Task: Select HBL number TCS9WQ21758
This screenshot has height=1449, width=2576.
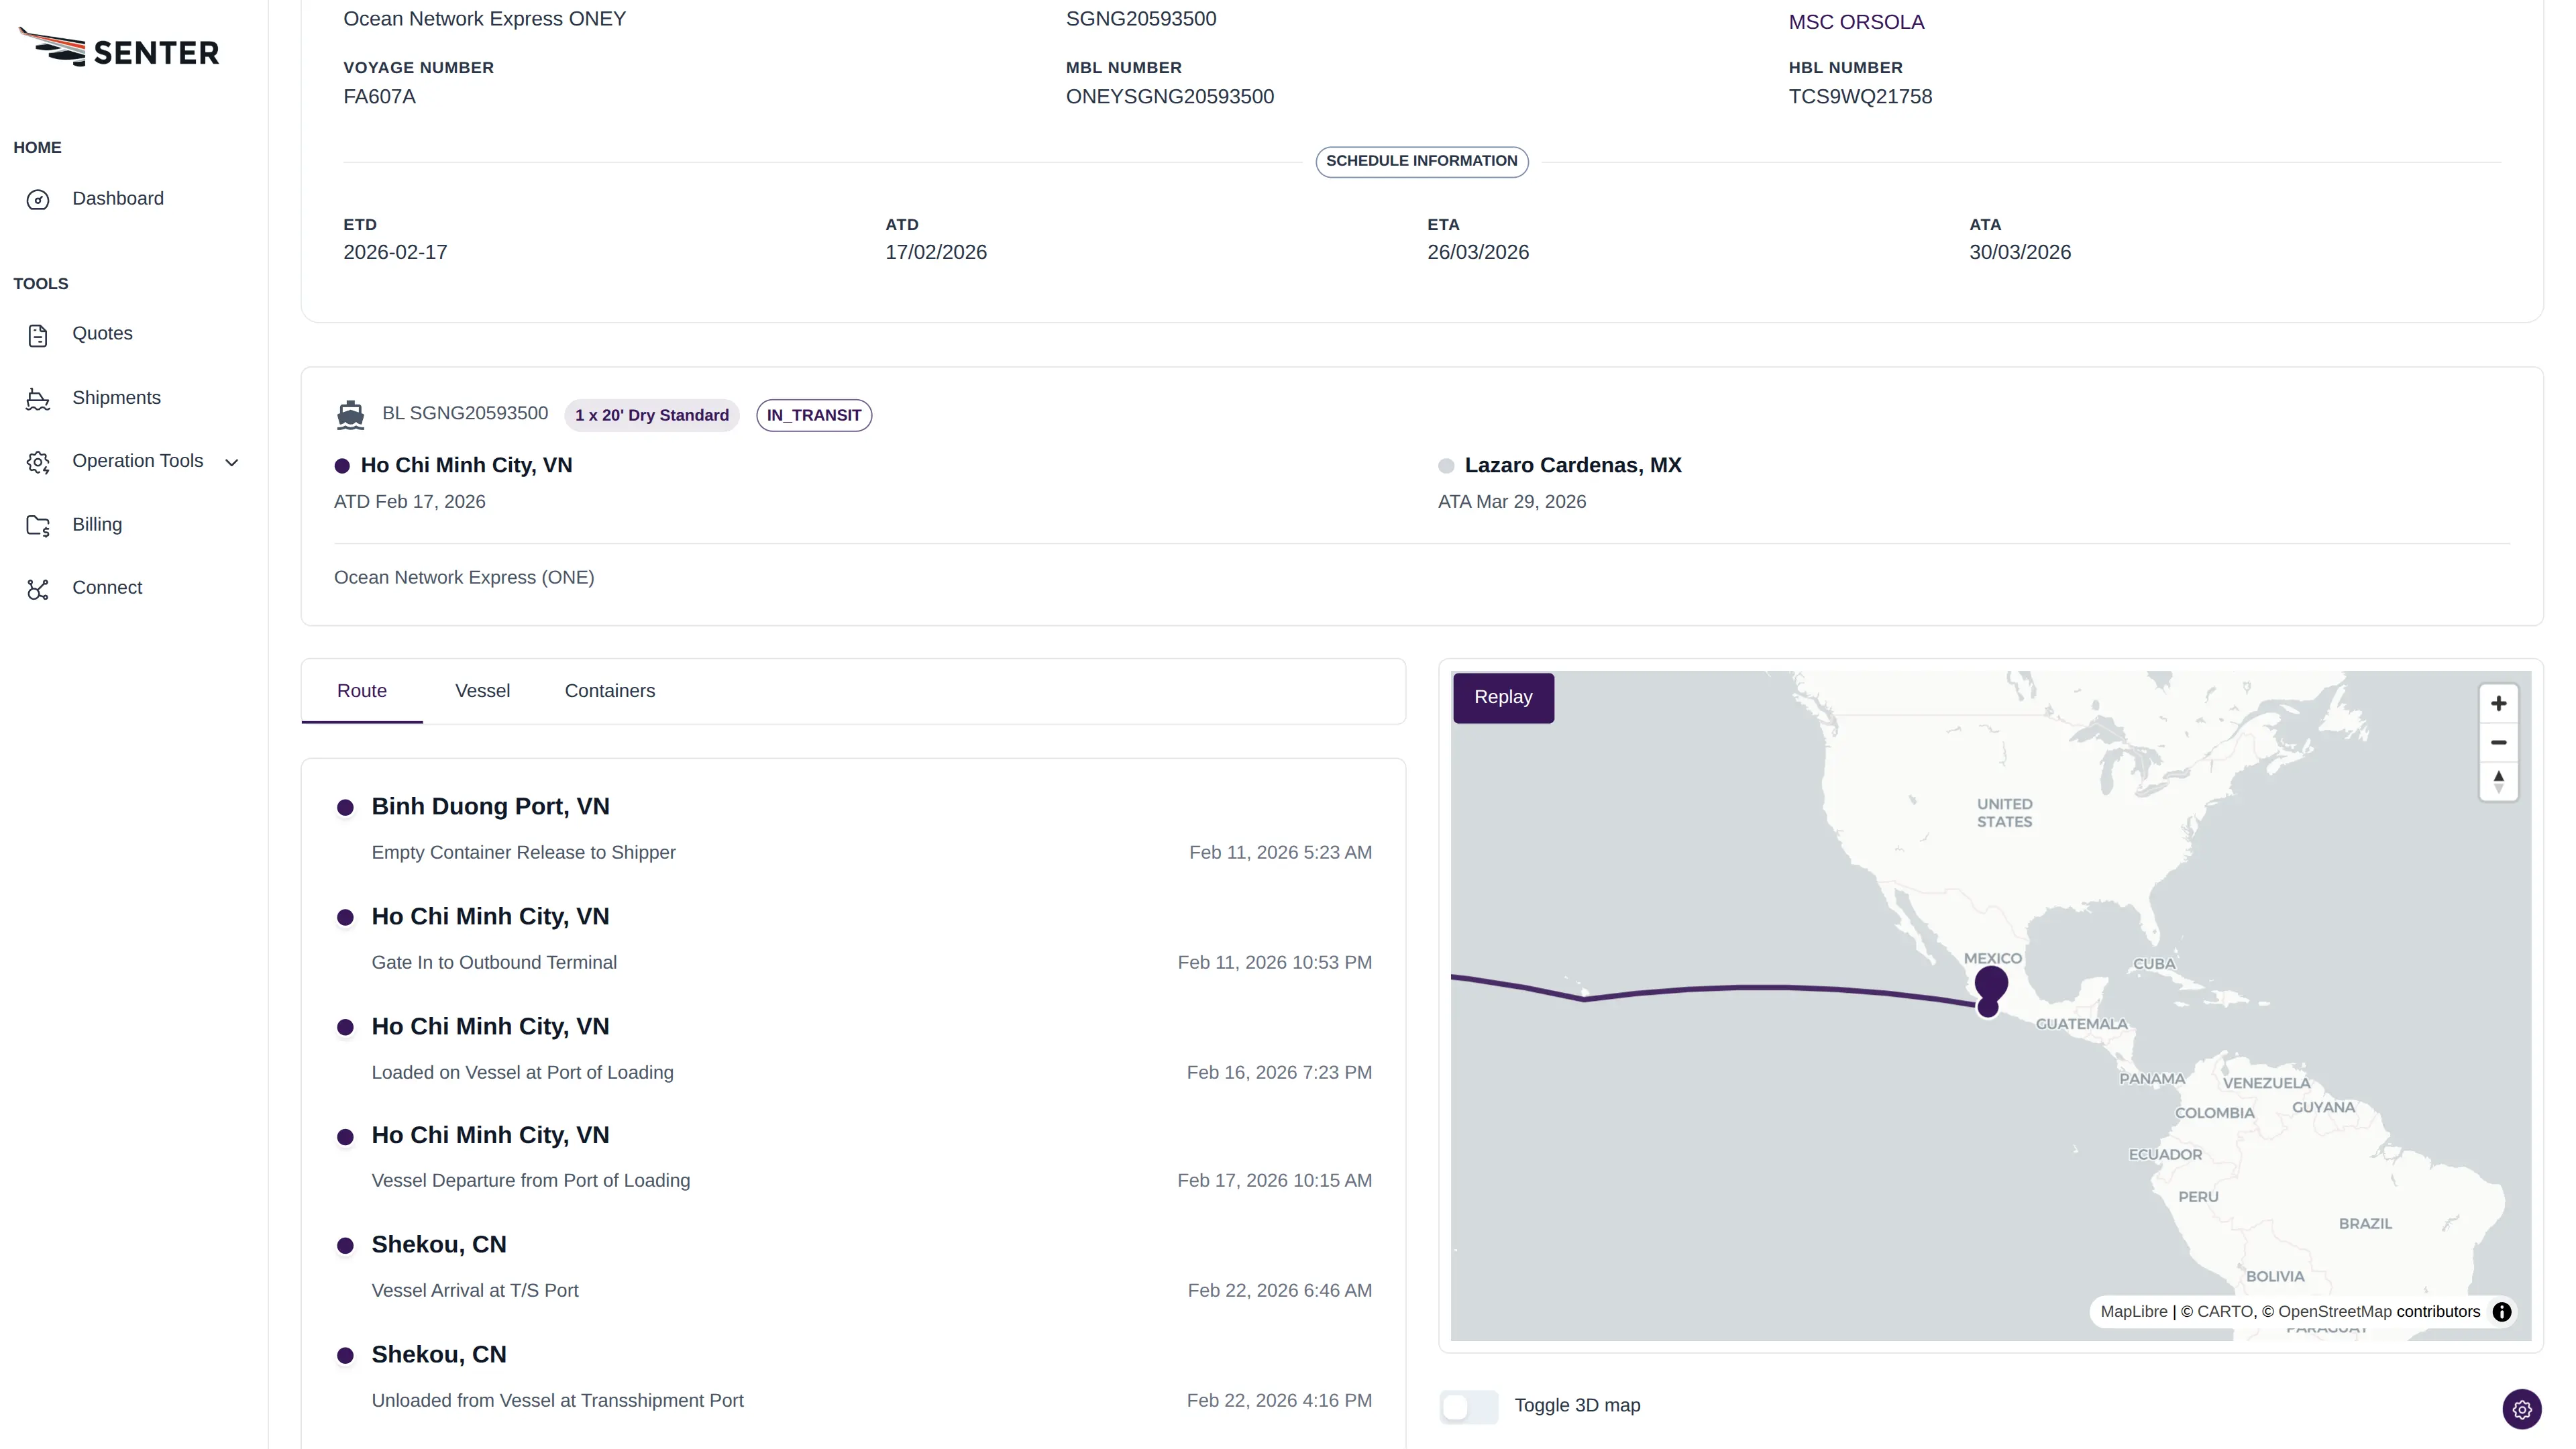Action: (x=1860, y=97)
